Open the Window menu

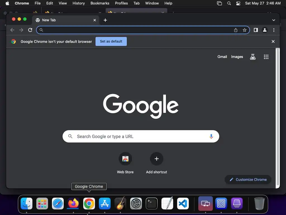(152, 3)
